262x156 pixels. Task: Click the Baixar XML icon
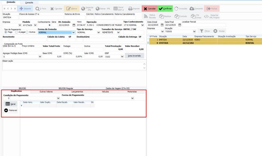point(97,8)
